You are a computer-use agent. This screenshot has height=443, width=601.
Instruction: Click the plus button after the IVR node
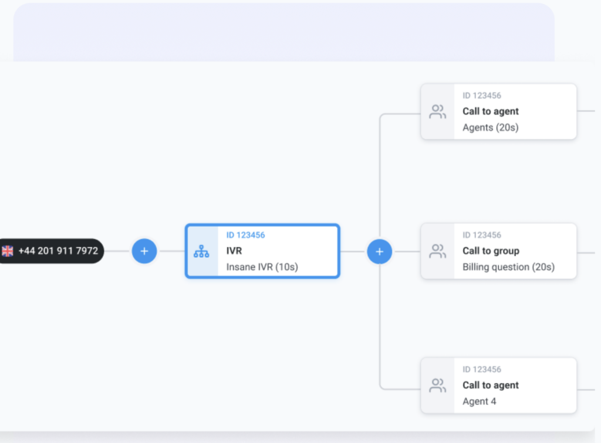coord(380,251)
